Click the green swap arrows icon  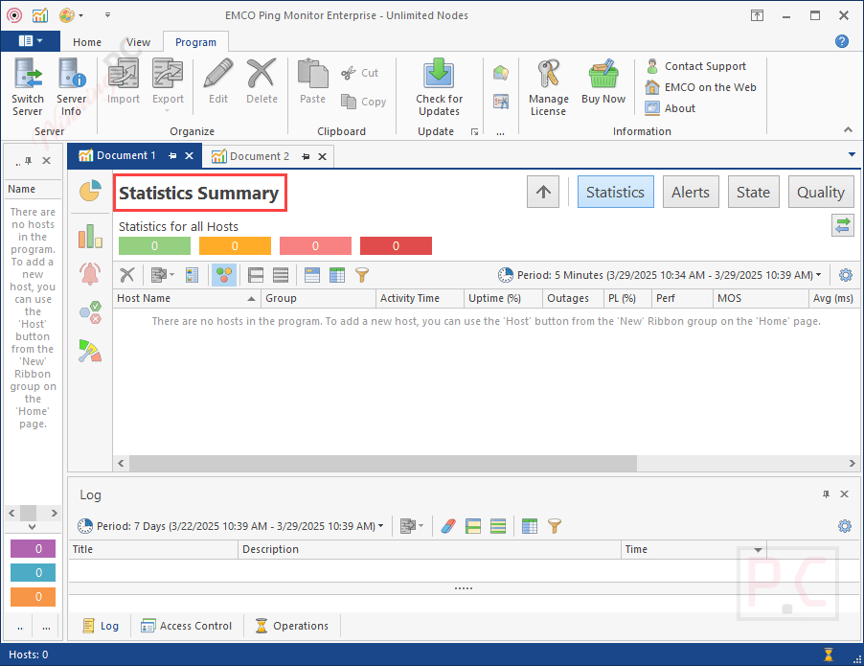pos(843,225)
